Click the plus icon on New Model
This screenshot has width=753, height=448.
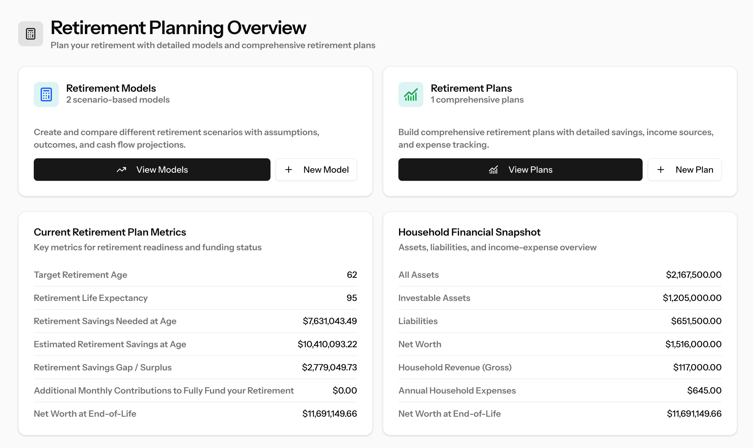288,170
